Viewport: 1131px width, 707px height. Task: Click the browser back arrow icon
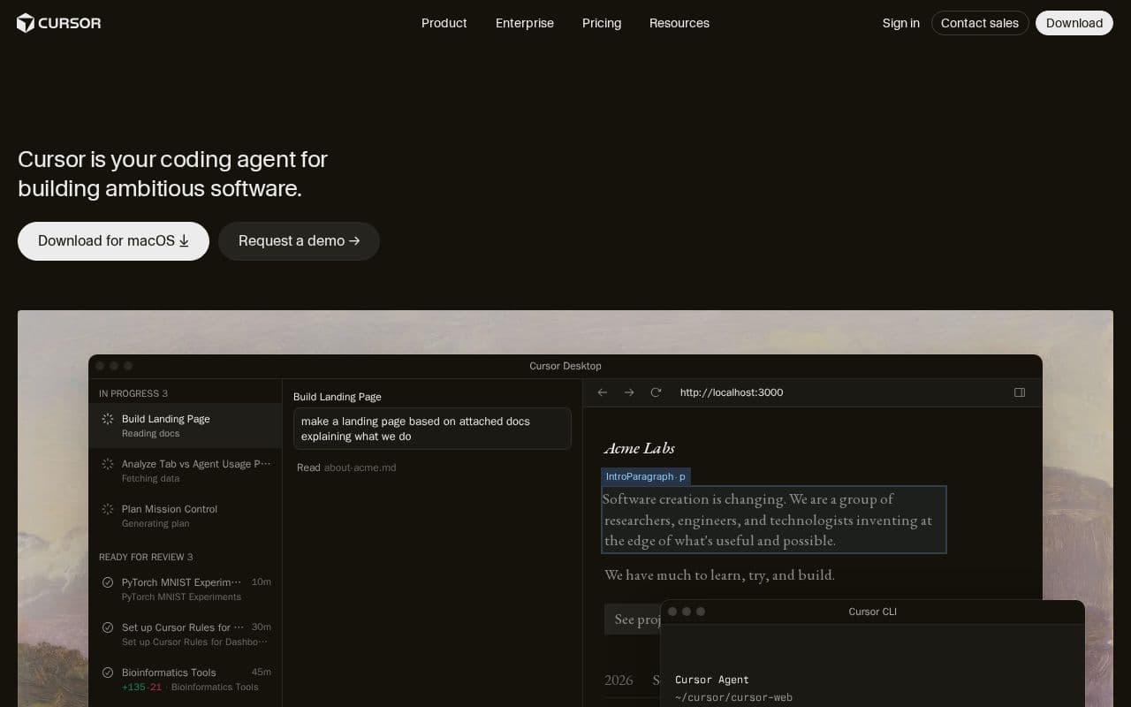pos(603,392)
